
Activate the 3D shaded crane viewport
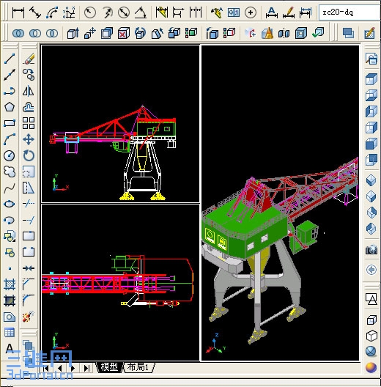(x=281, y=203)
